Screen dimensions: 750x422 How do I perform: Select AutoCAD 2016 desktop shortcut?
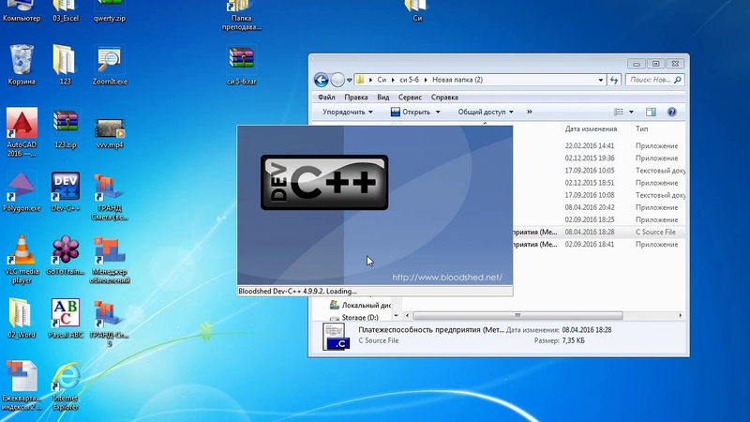22,132
